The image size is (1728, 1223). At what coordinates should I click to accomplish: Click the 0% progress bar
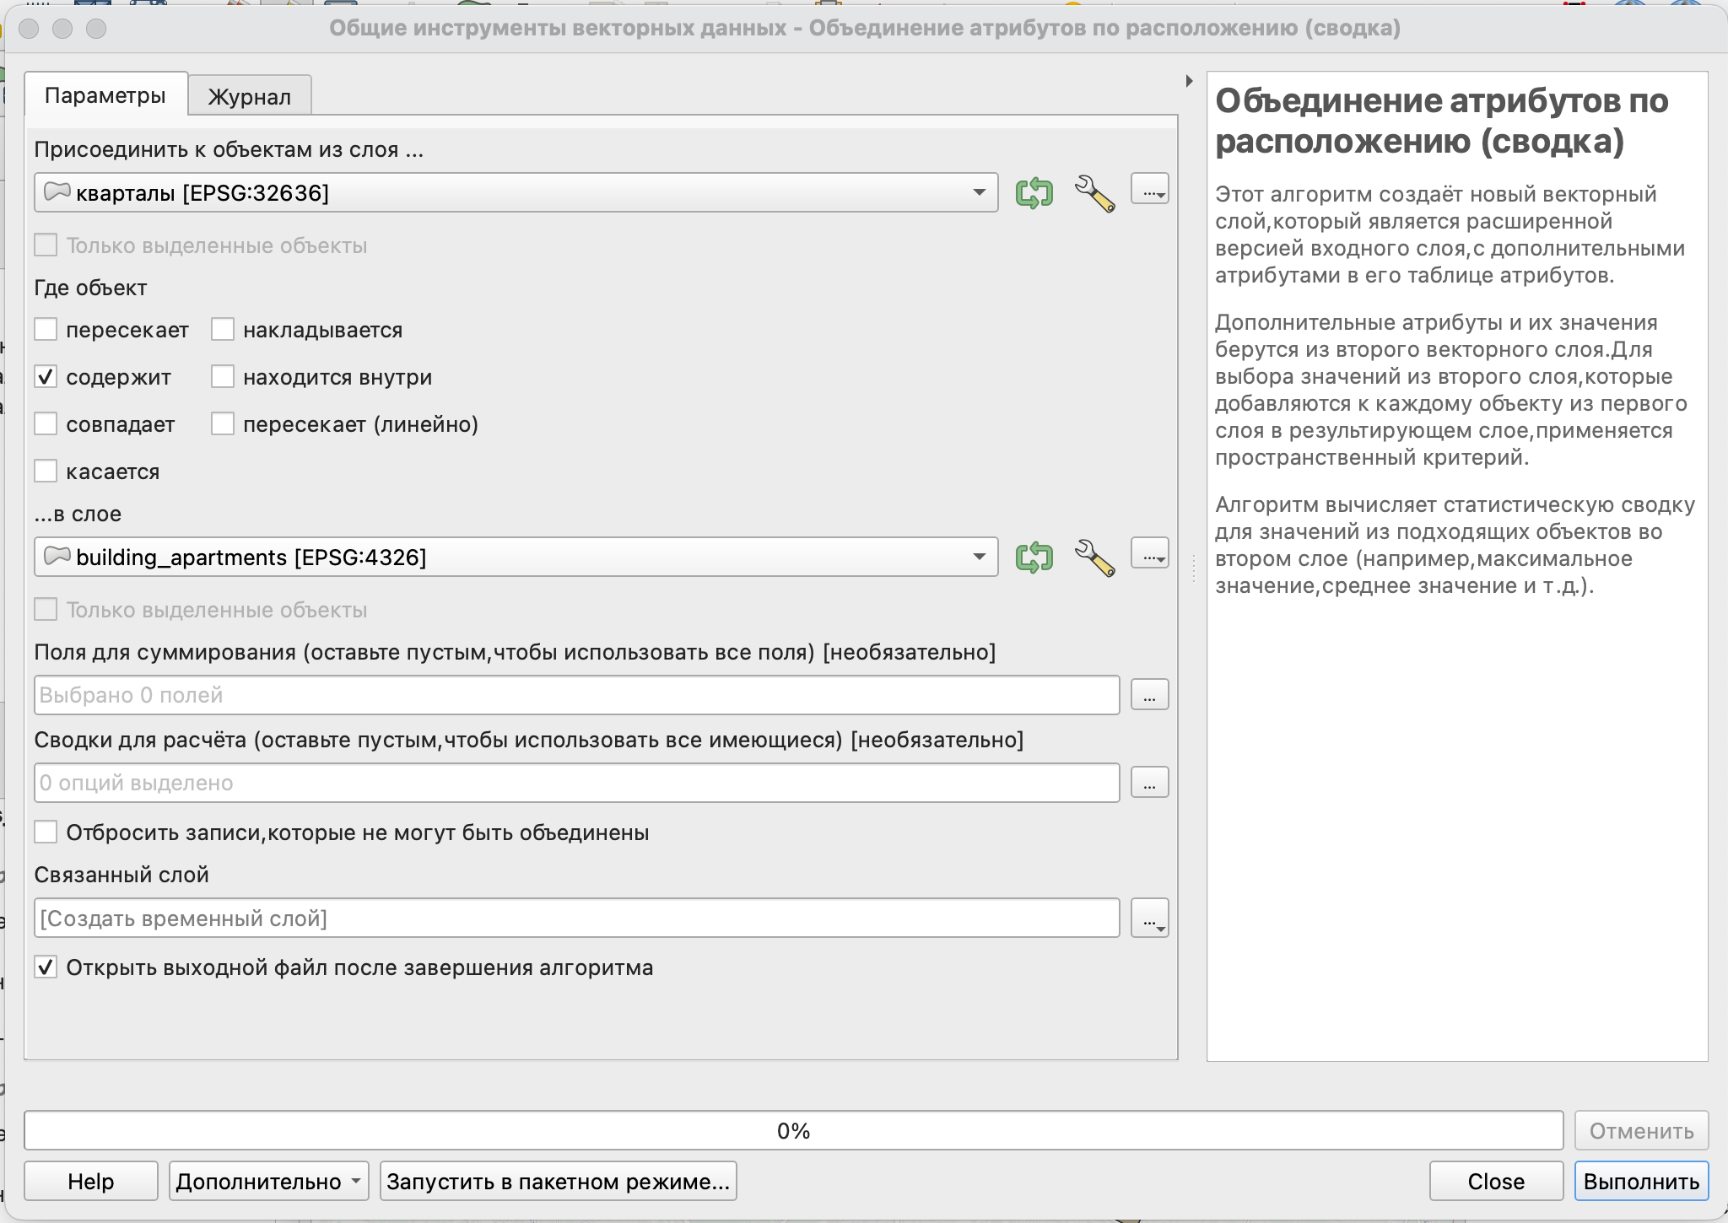(x=793, y=1130)
